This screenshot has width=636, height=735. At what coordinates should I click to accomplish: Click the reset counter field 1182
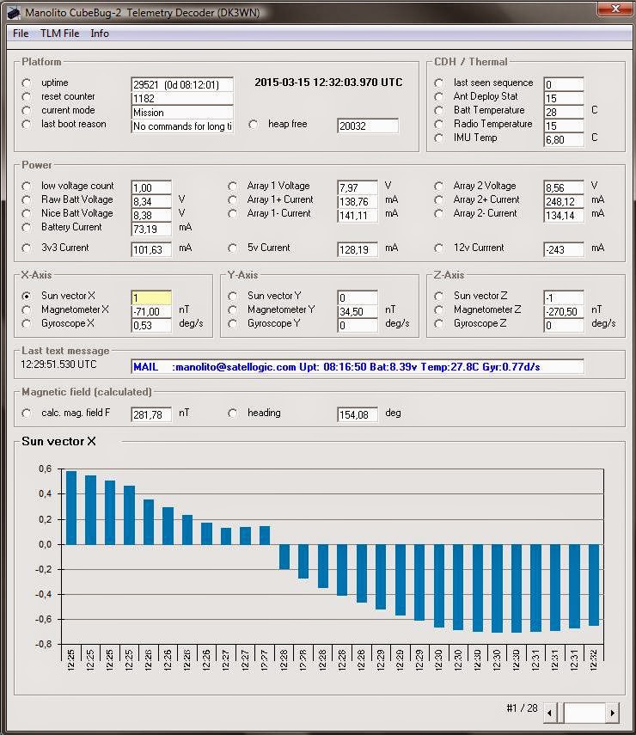182,99
